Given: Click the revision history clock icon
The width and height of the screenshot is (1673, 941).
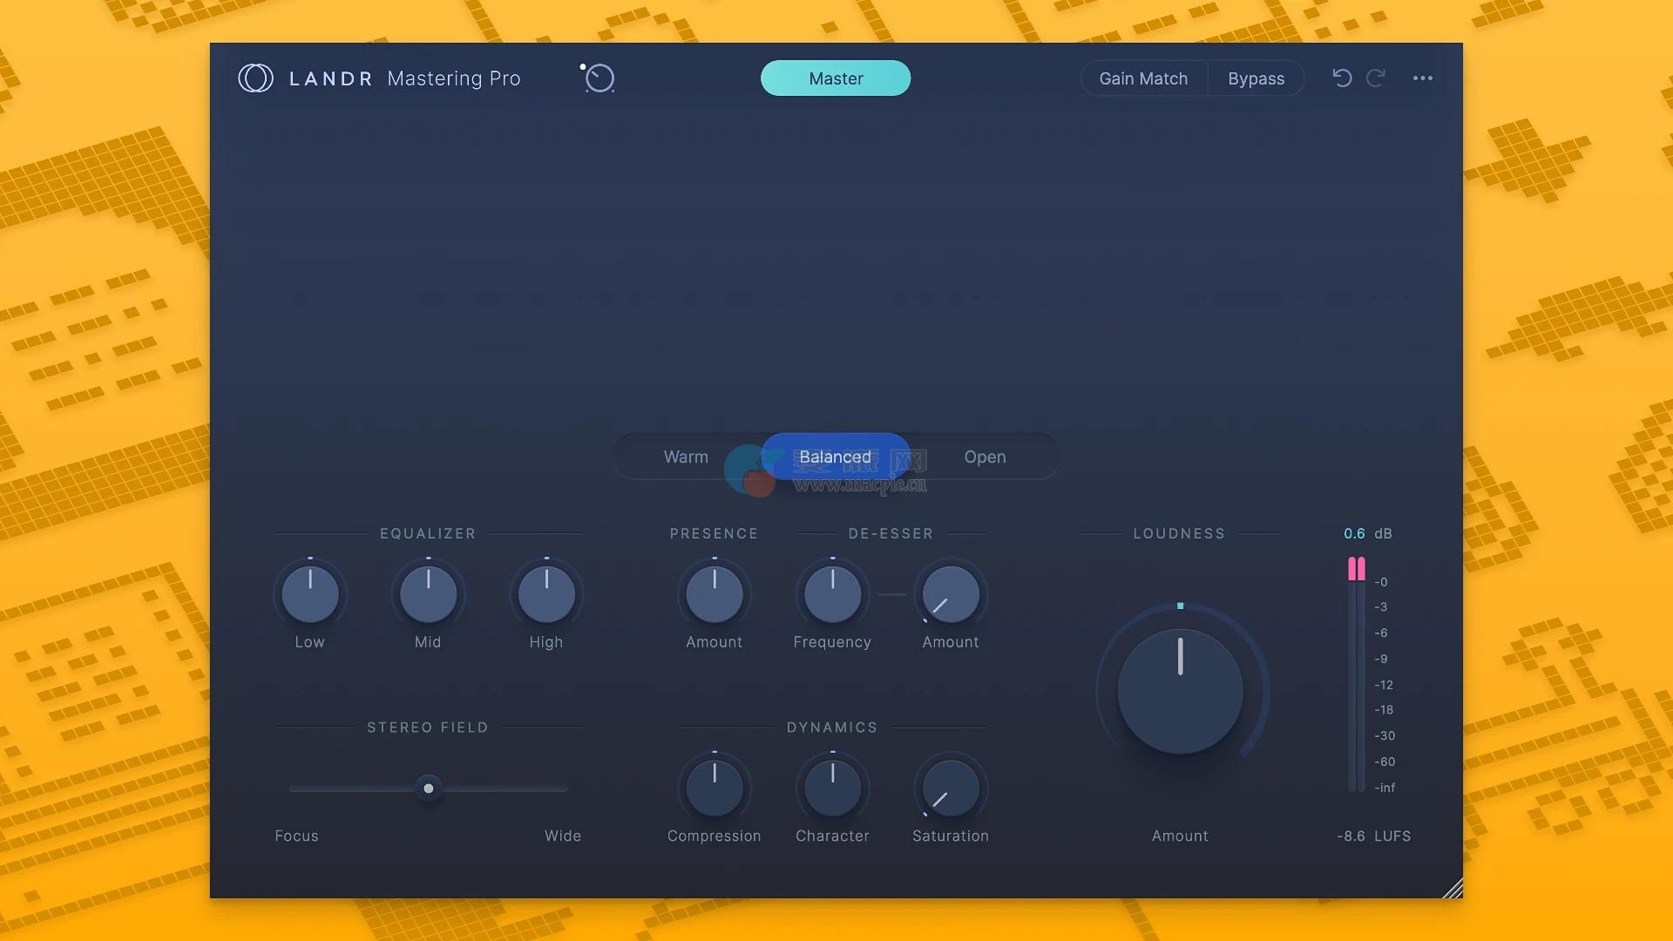Looking at the screenshot, I should tap(599, 78).
